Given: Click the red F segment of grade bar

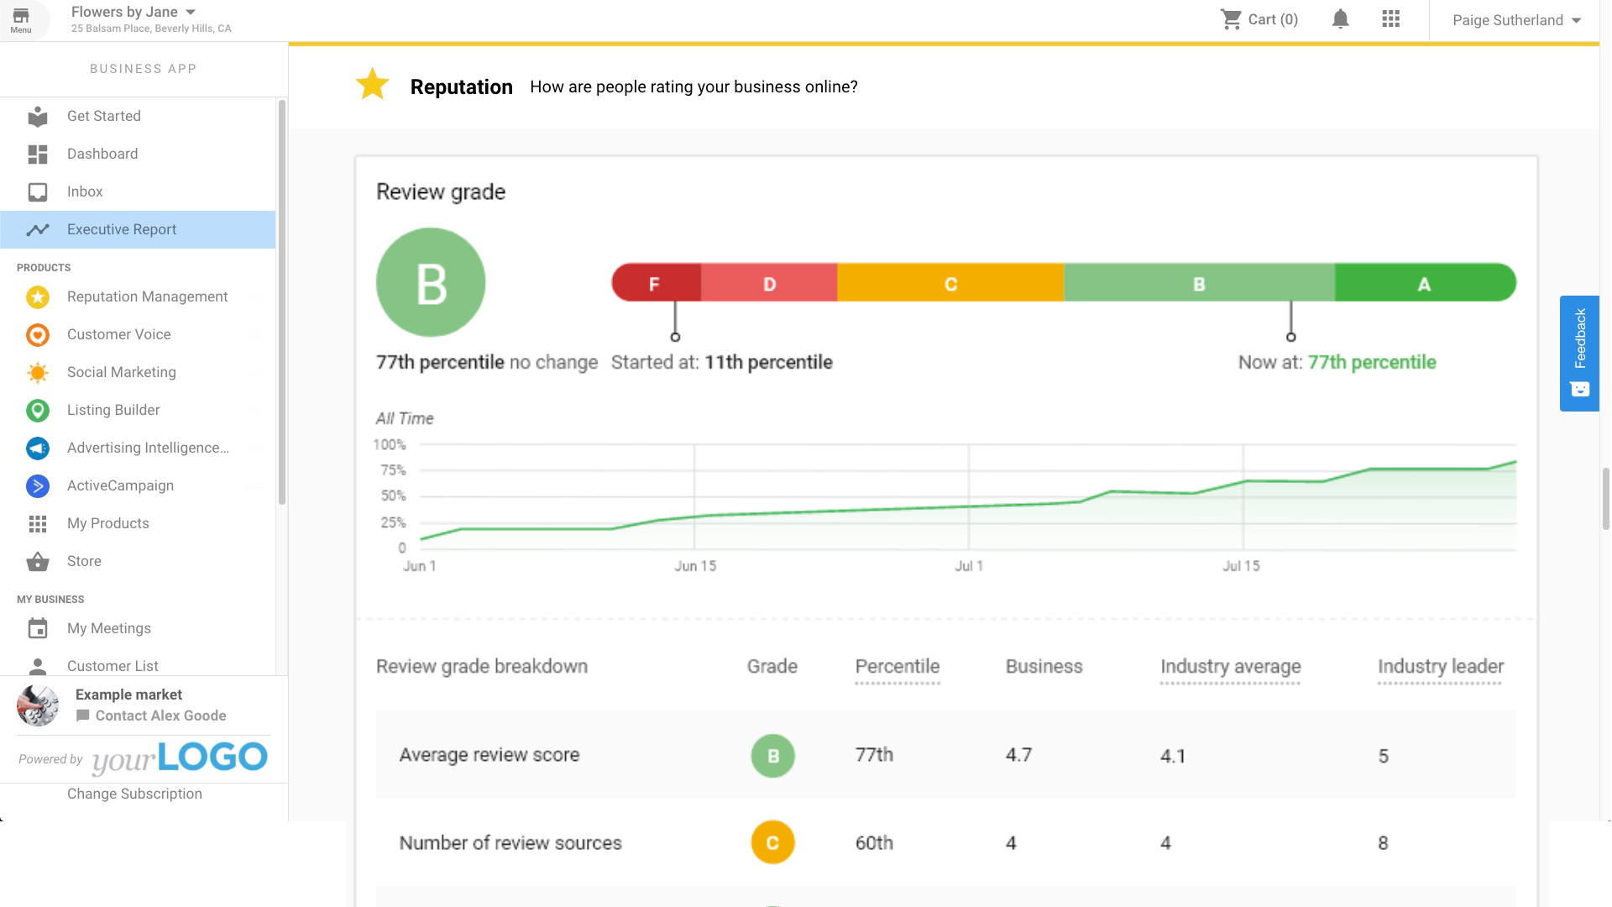Looking at the screenshot, I should [657, 283].
